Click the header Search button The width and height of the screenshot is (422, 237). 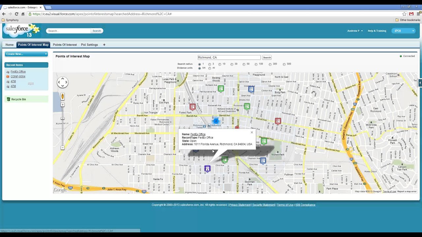coord(97,31)
